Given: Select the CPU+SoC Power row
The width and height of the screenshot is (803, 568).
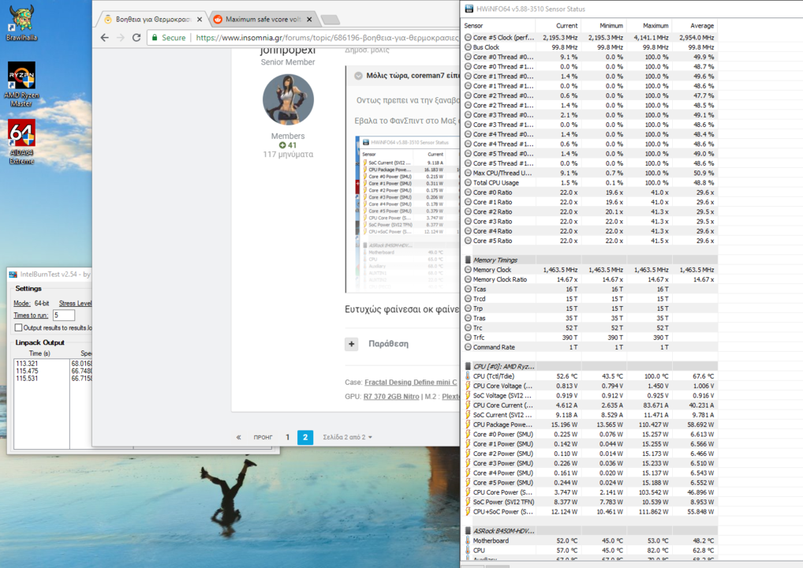Looking at the screenshot, I should [x=589, y=512].
